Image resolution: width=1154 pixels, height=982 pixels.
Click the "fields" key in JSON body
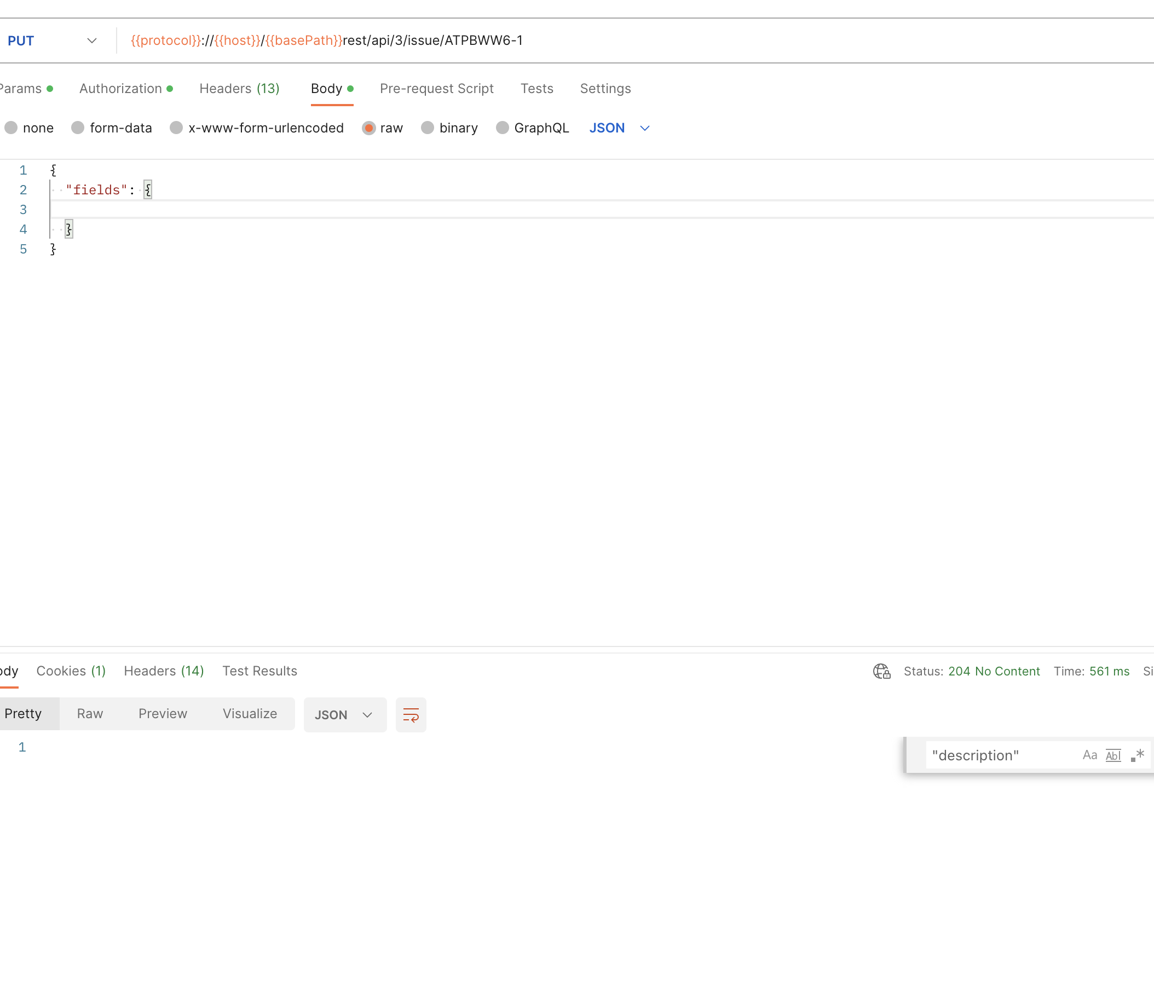96,190
